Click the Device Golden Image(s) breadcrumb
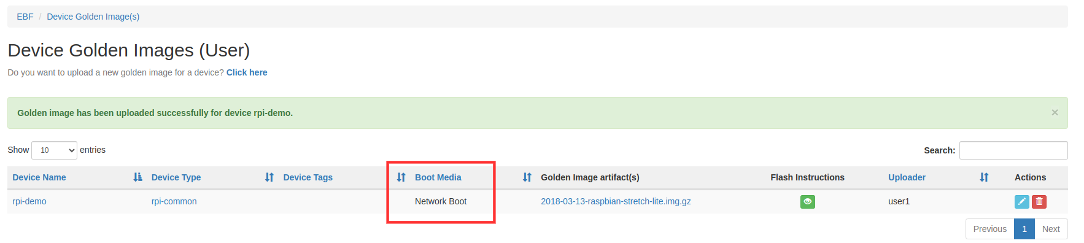 tap(93, 17)
